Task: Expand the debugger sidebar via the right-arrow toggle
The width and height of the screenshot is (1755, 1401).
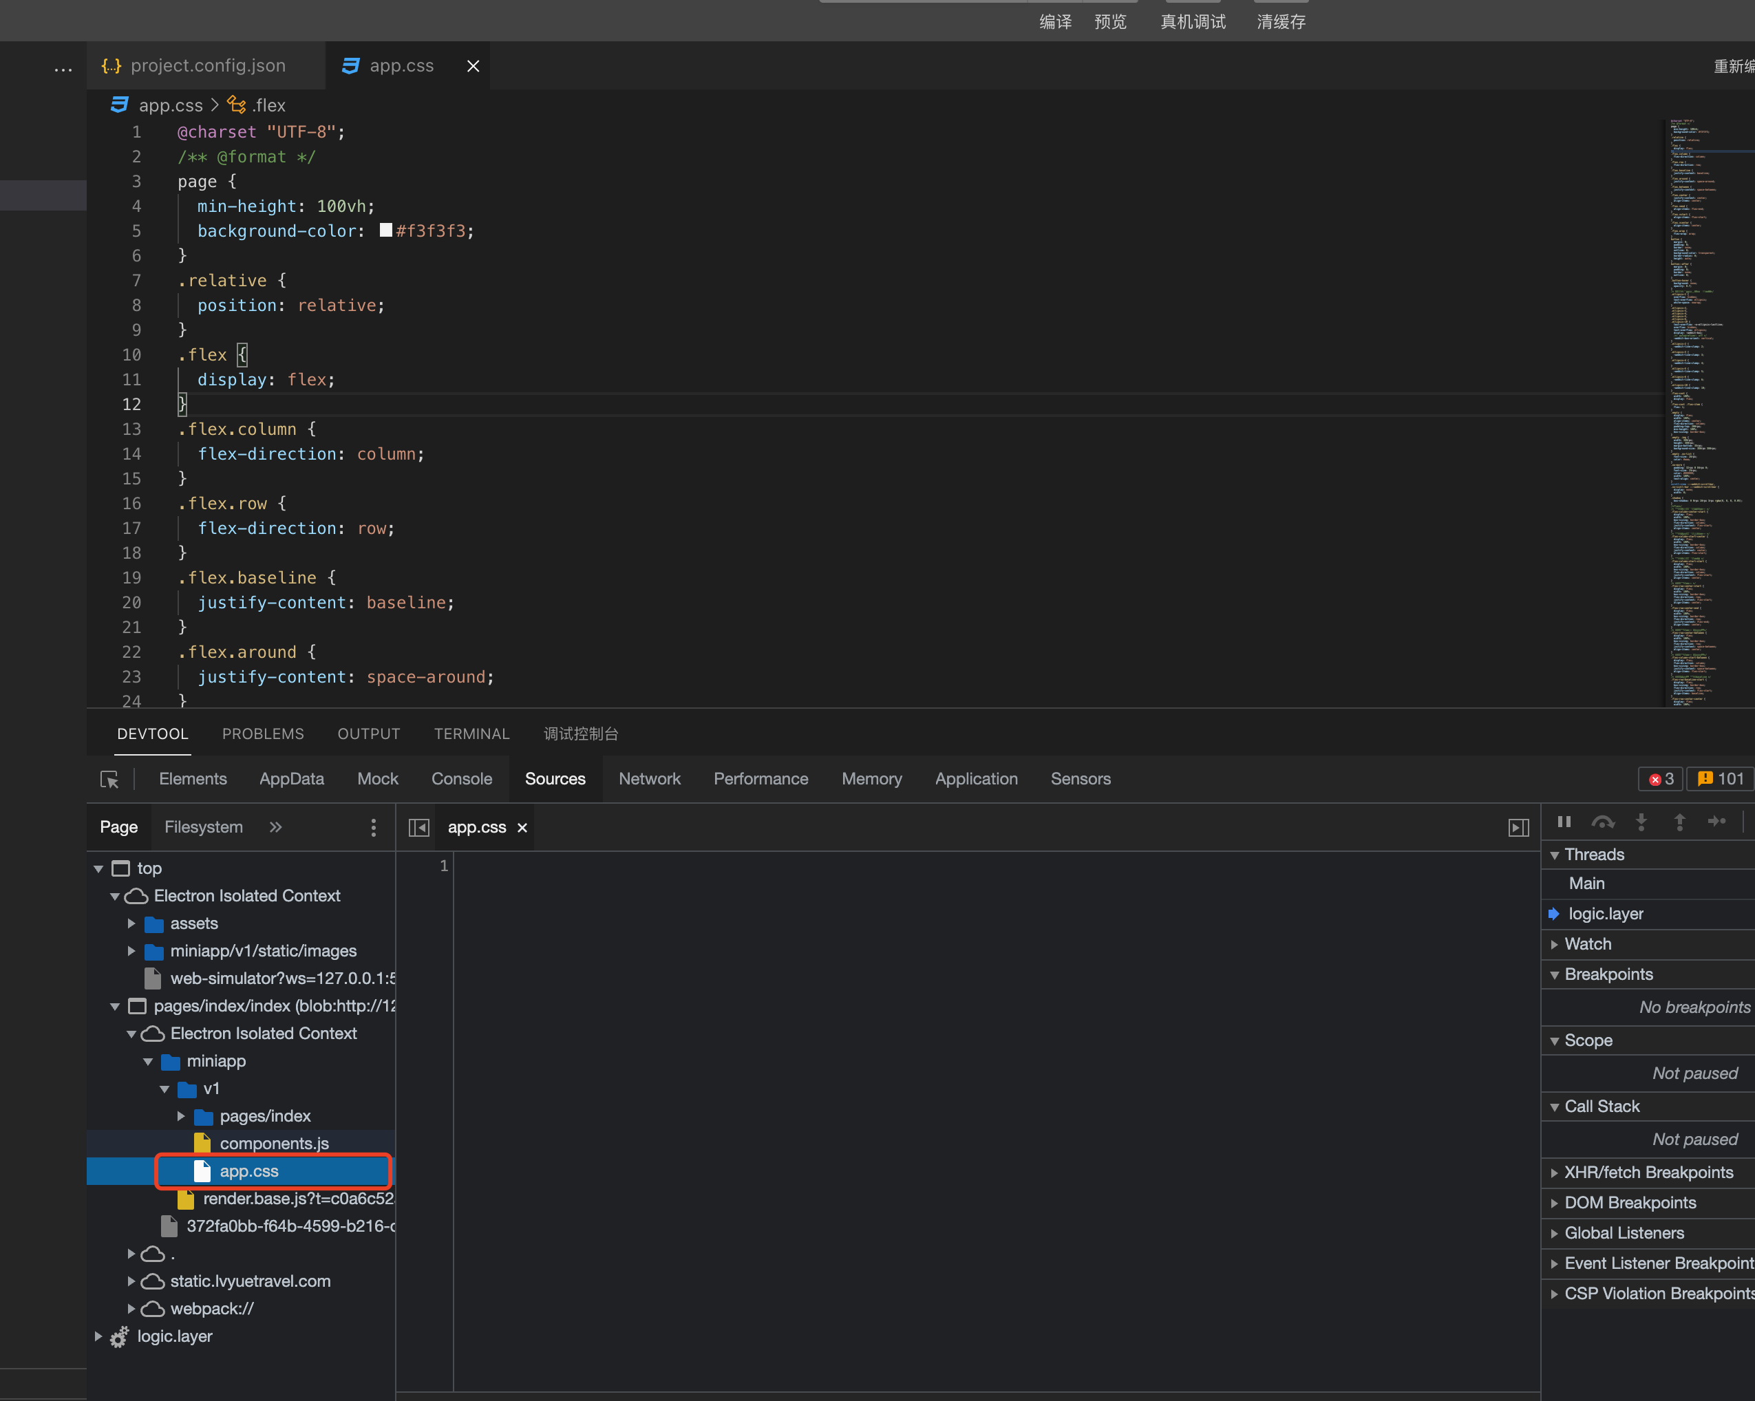Action: pyautogui.click(x=1518, y=827)
